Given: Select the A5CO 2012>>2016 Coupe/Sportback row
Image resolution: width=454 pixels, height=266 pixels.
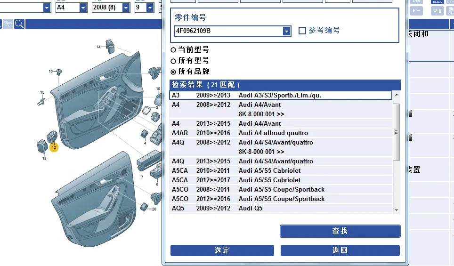Looking at the screenshot, I should point(281,199).
